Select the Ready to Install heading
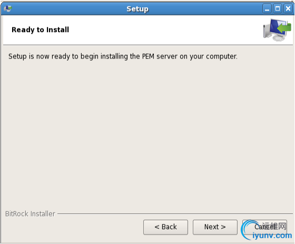Viewport: 295px width, 244px height. point(40,30)
